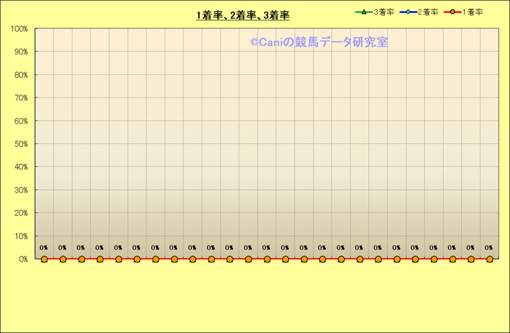Click the ©Caniの競馬データ研究室 watermark text
The width and height of the screenshot is (510, 333).
(x=319, y=42)
